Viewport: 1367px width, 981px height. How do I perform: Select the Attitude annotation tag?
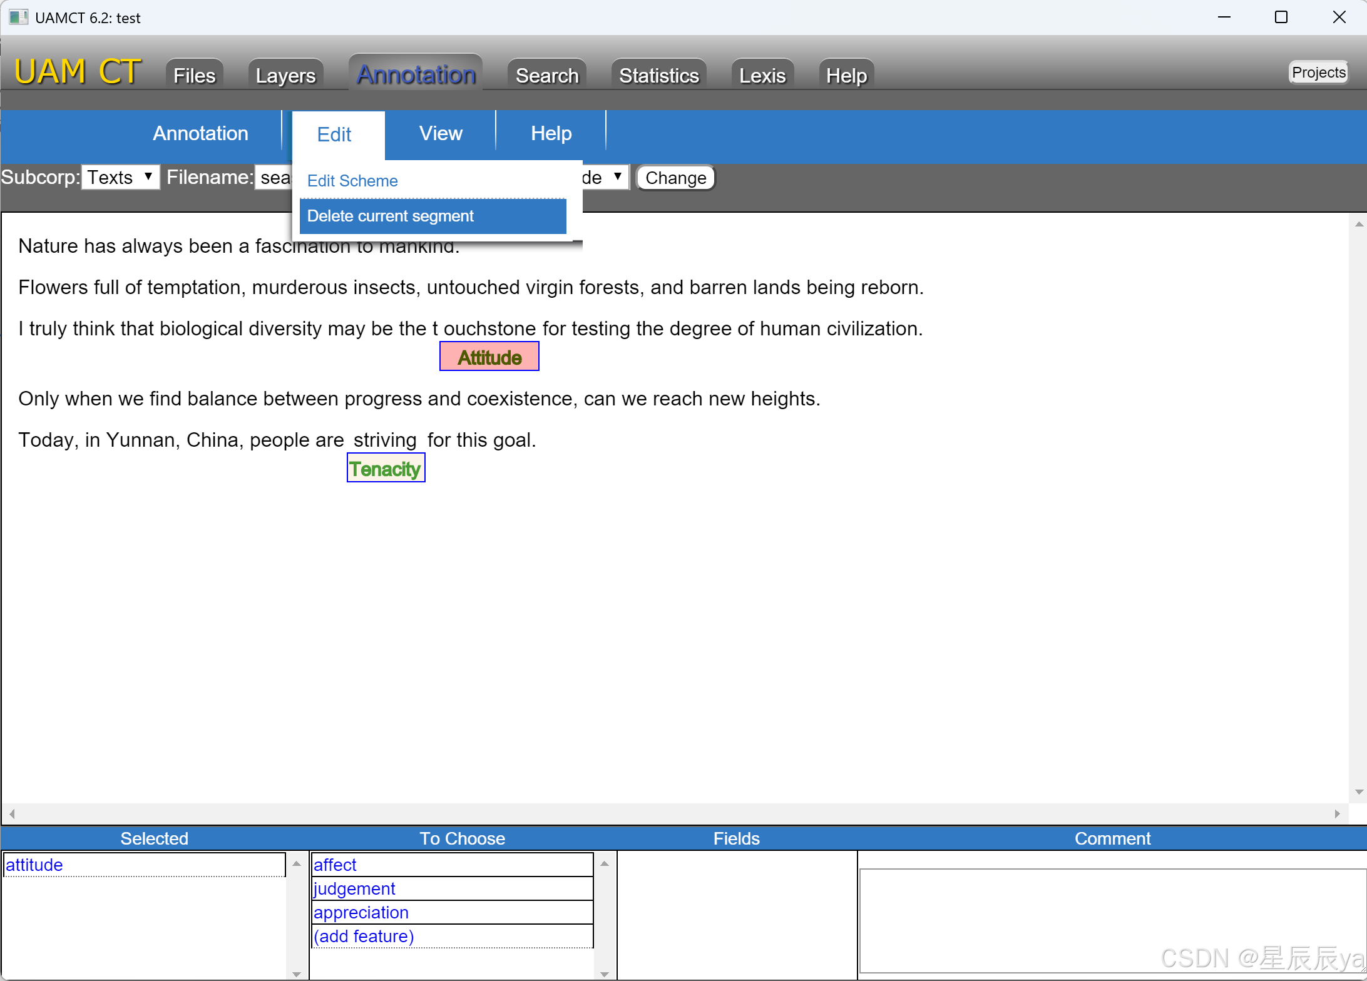489,357
